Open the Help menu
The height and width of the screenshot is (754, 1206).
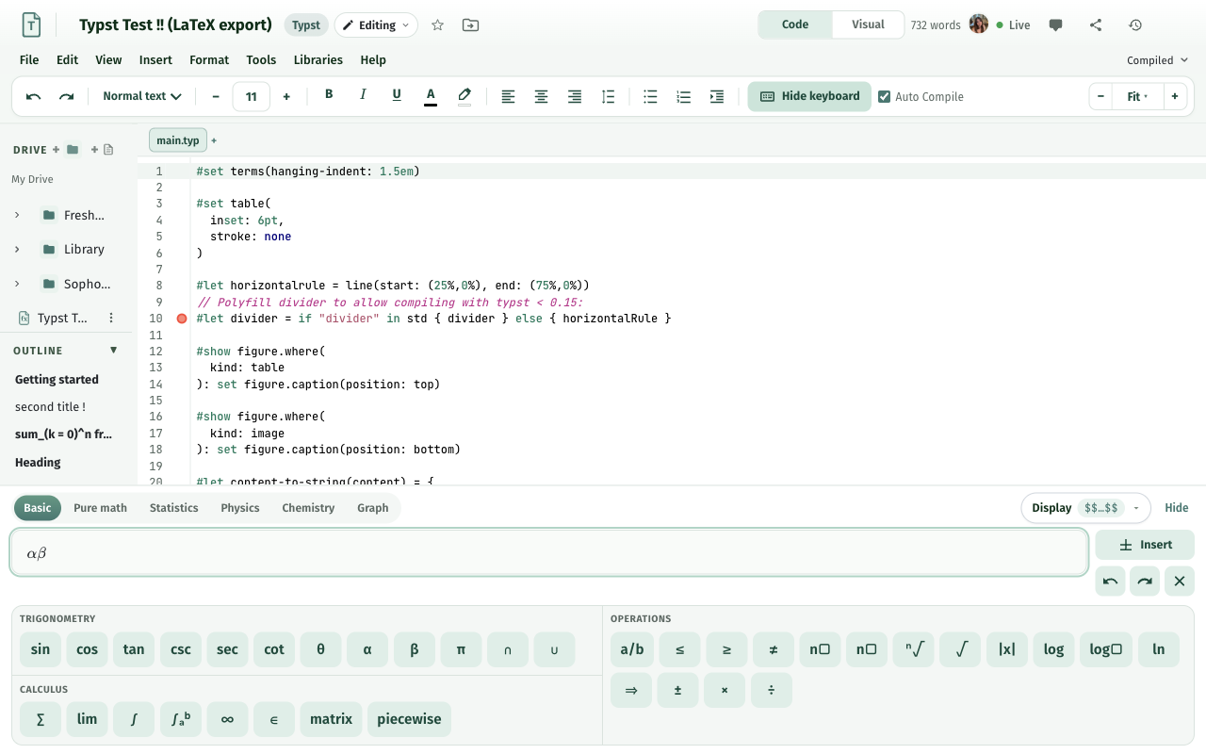(373, 60)
